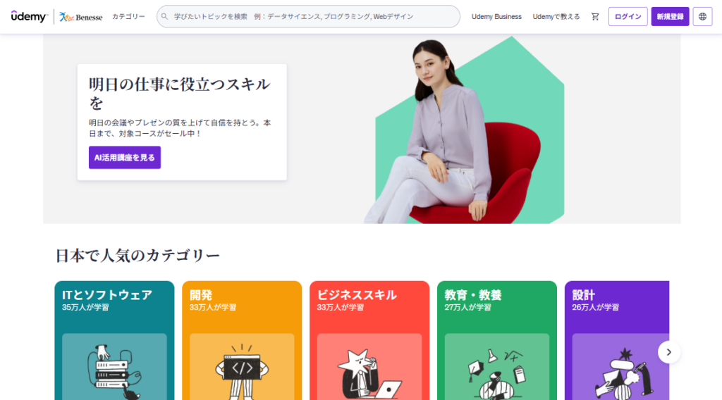Click the AI活用講座を見る button

(x=125, y=158)
